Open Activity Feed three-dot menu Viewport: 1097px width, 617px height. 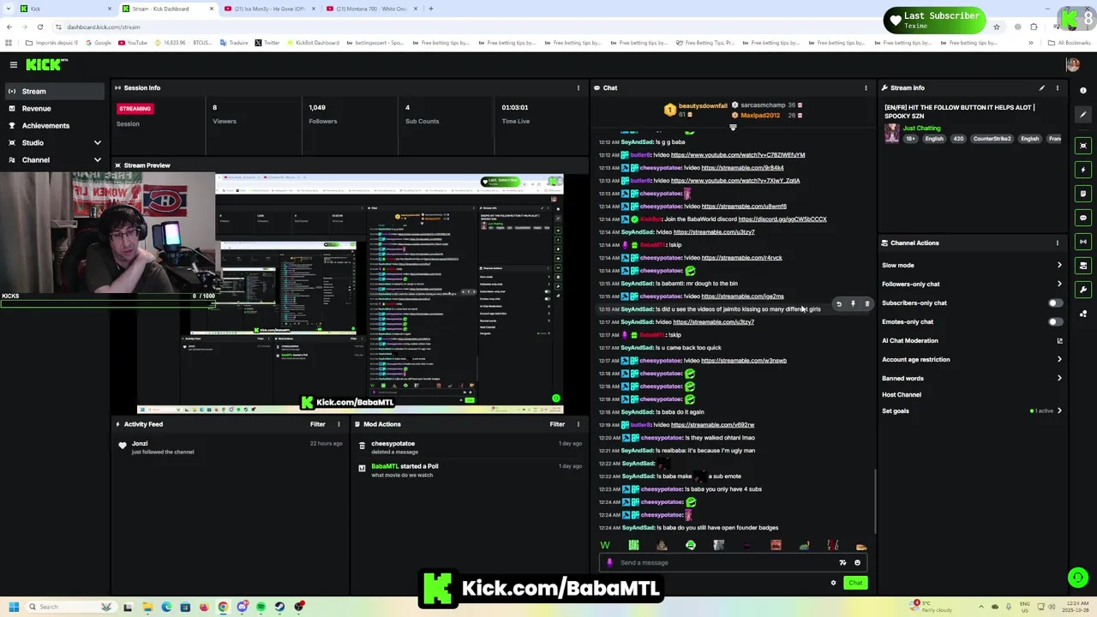(339, 424)
